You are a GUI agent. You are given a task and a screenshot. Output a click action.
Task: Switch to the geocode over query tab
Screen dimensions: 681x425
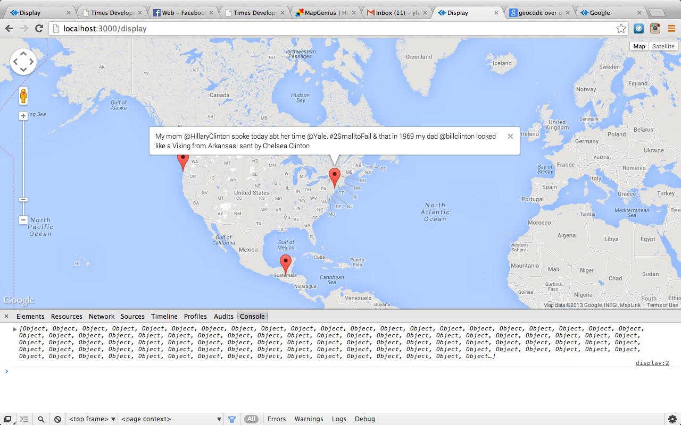point(539,13)
